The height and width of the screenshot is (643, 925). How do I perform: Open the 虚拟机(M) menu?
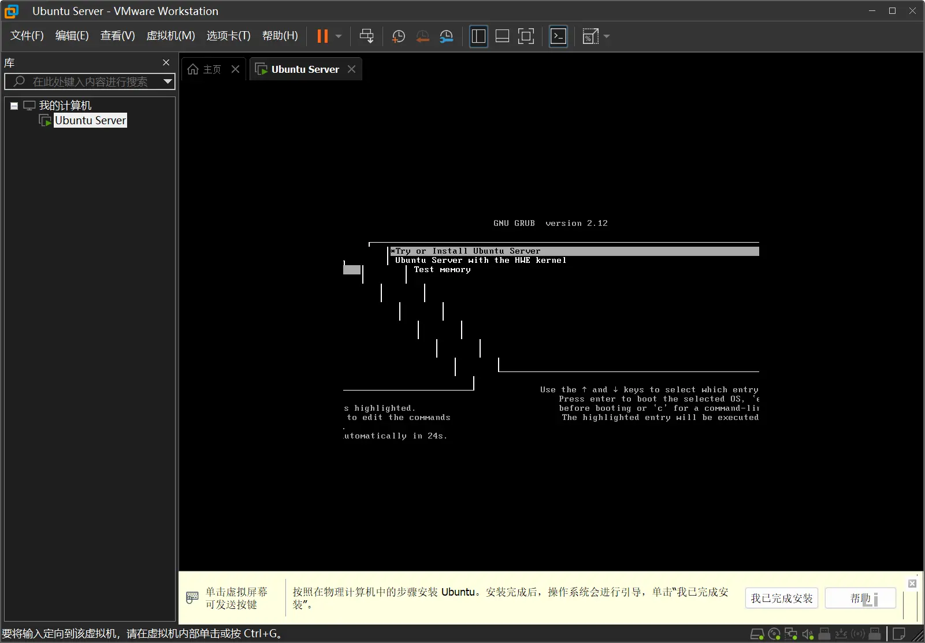click(x=170, y=36)
